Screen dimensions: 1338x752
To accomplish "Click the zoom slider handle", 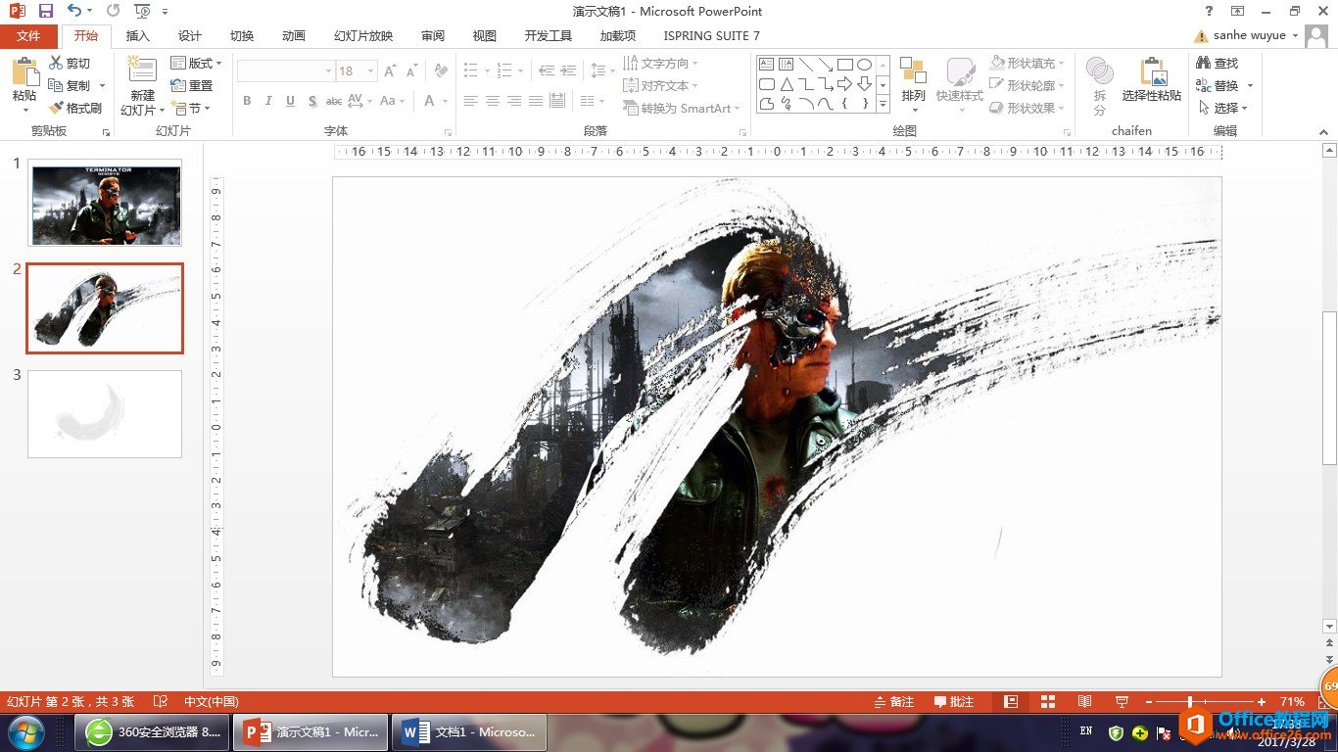I will pyautogui.click(x=1190, y=702).
